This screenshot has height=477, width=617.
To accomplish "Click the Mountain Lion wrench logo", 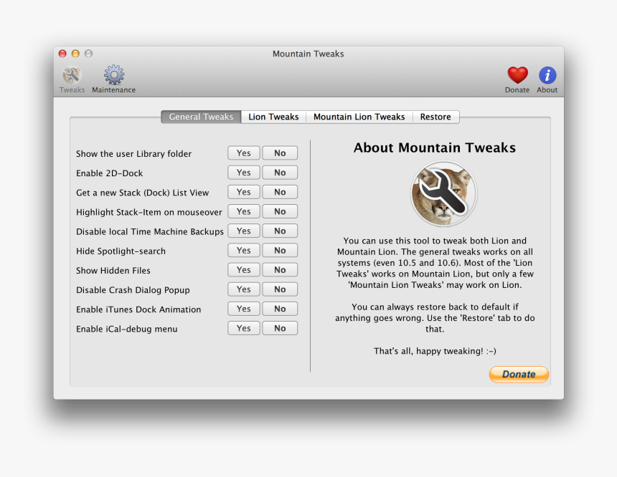I will 443,193.
